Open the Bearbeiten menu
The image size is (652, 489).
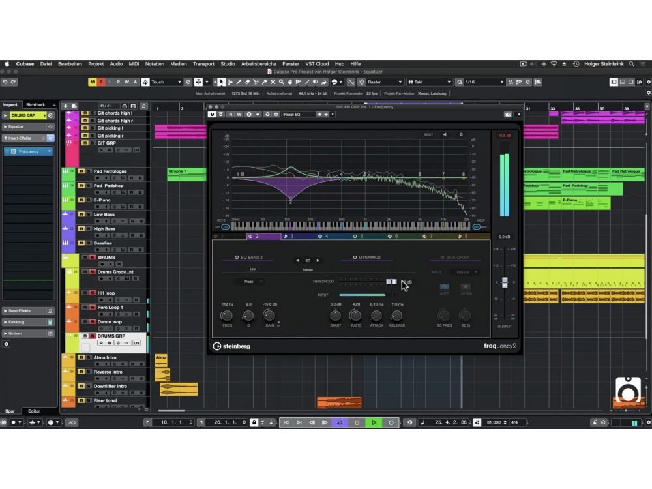pyautogui.click(x=70, y=64)
